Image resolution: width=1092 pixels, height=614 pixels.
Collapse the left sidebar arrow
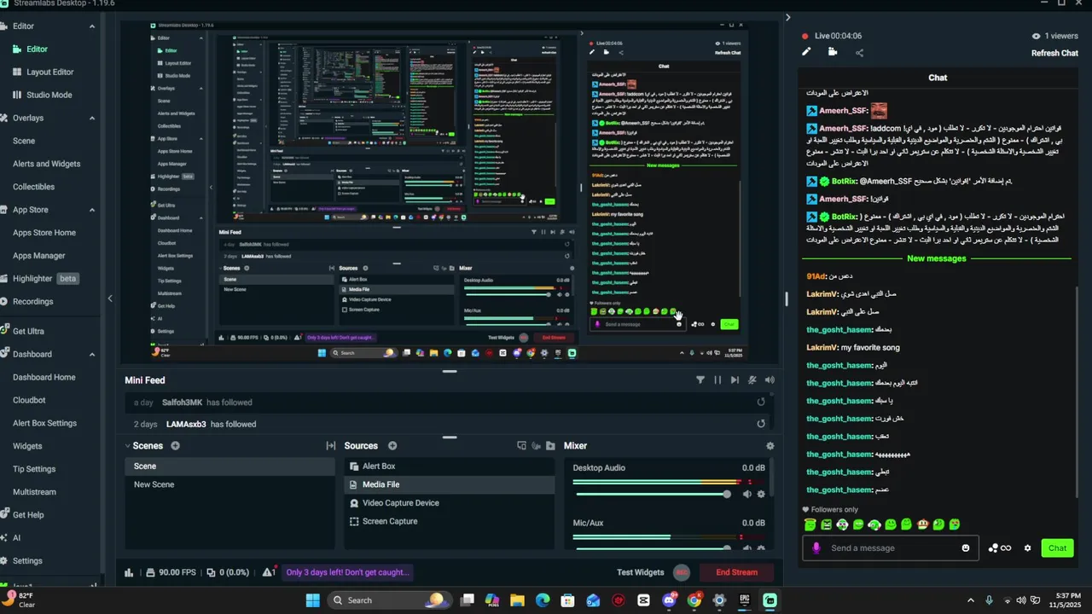click(109, 298)
